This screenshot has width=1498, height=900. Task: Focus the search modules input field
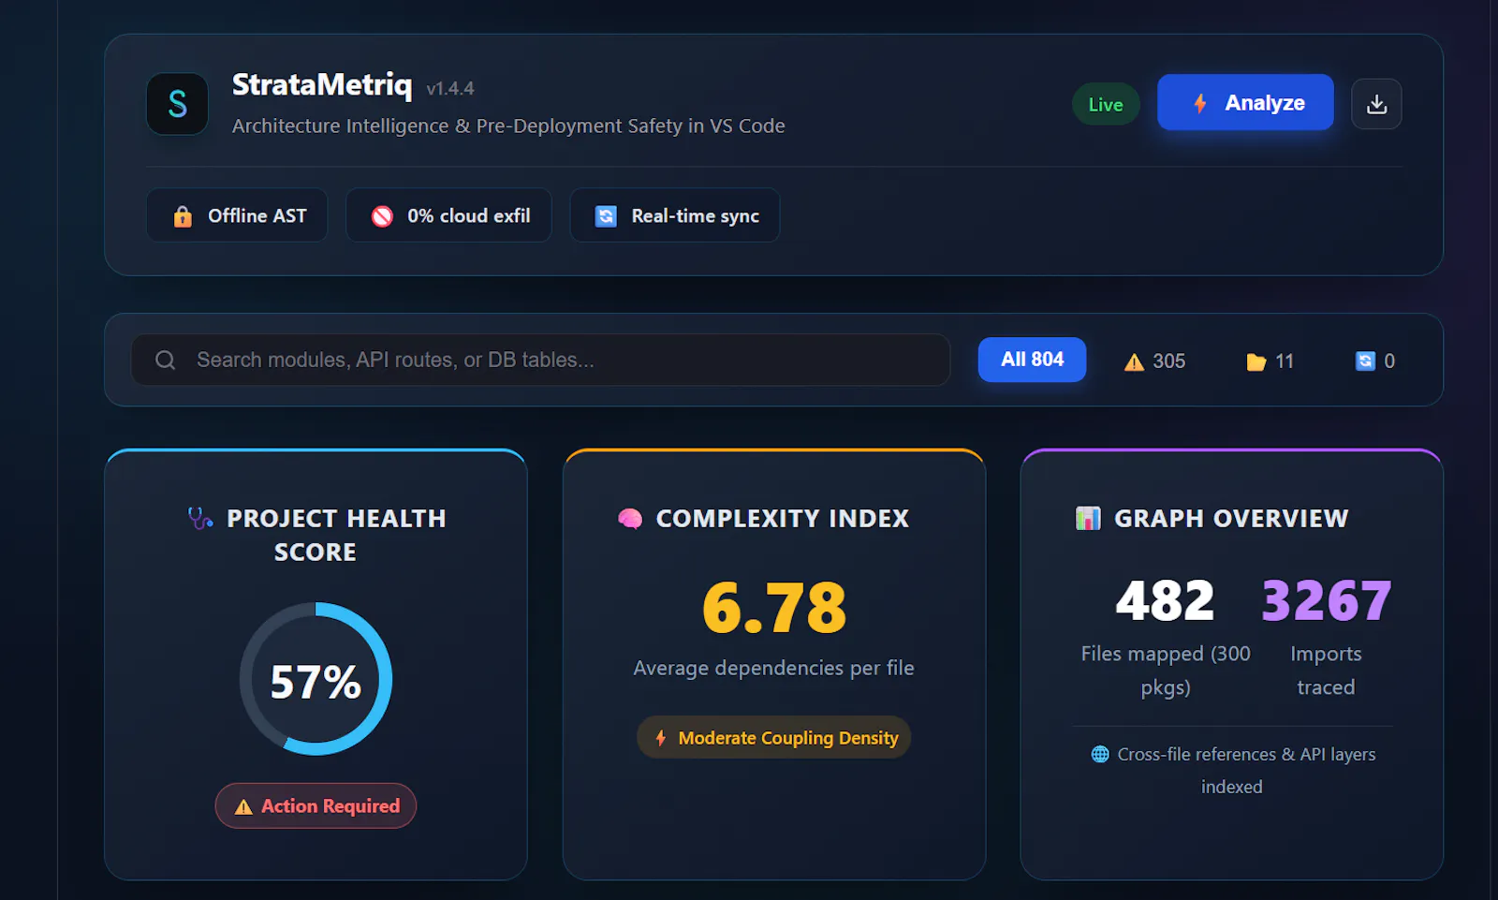pyautogui.click(x=540, y=360)
